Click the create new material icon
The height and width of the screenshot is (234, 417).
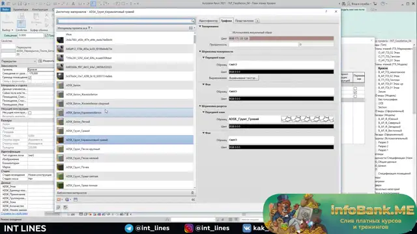59,200
